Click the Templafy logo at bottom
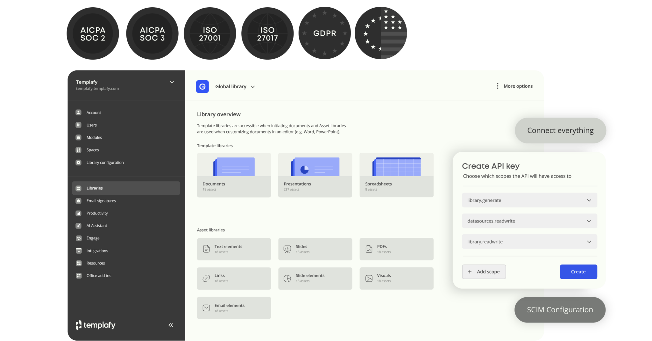The image size is (652, 341). point(95,325)
